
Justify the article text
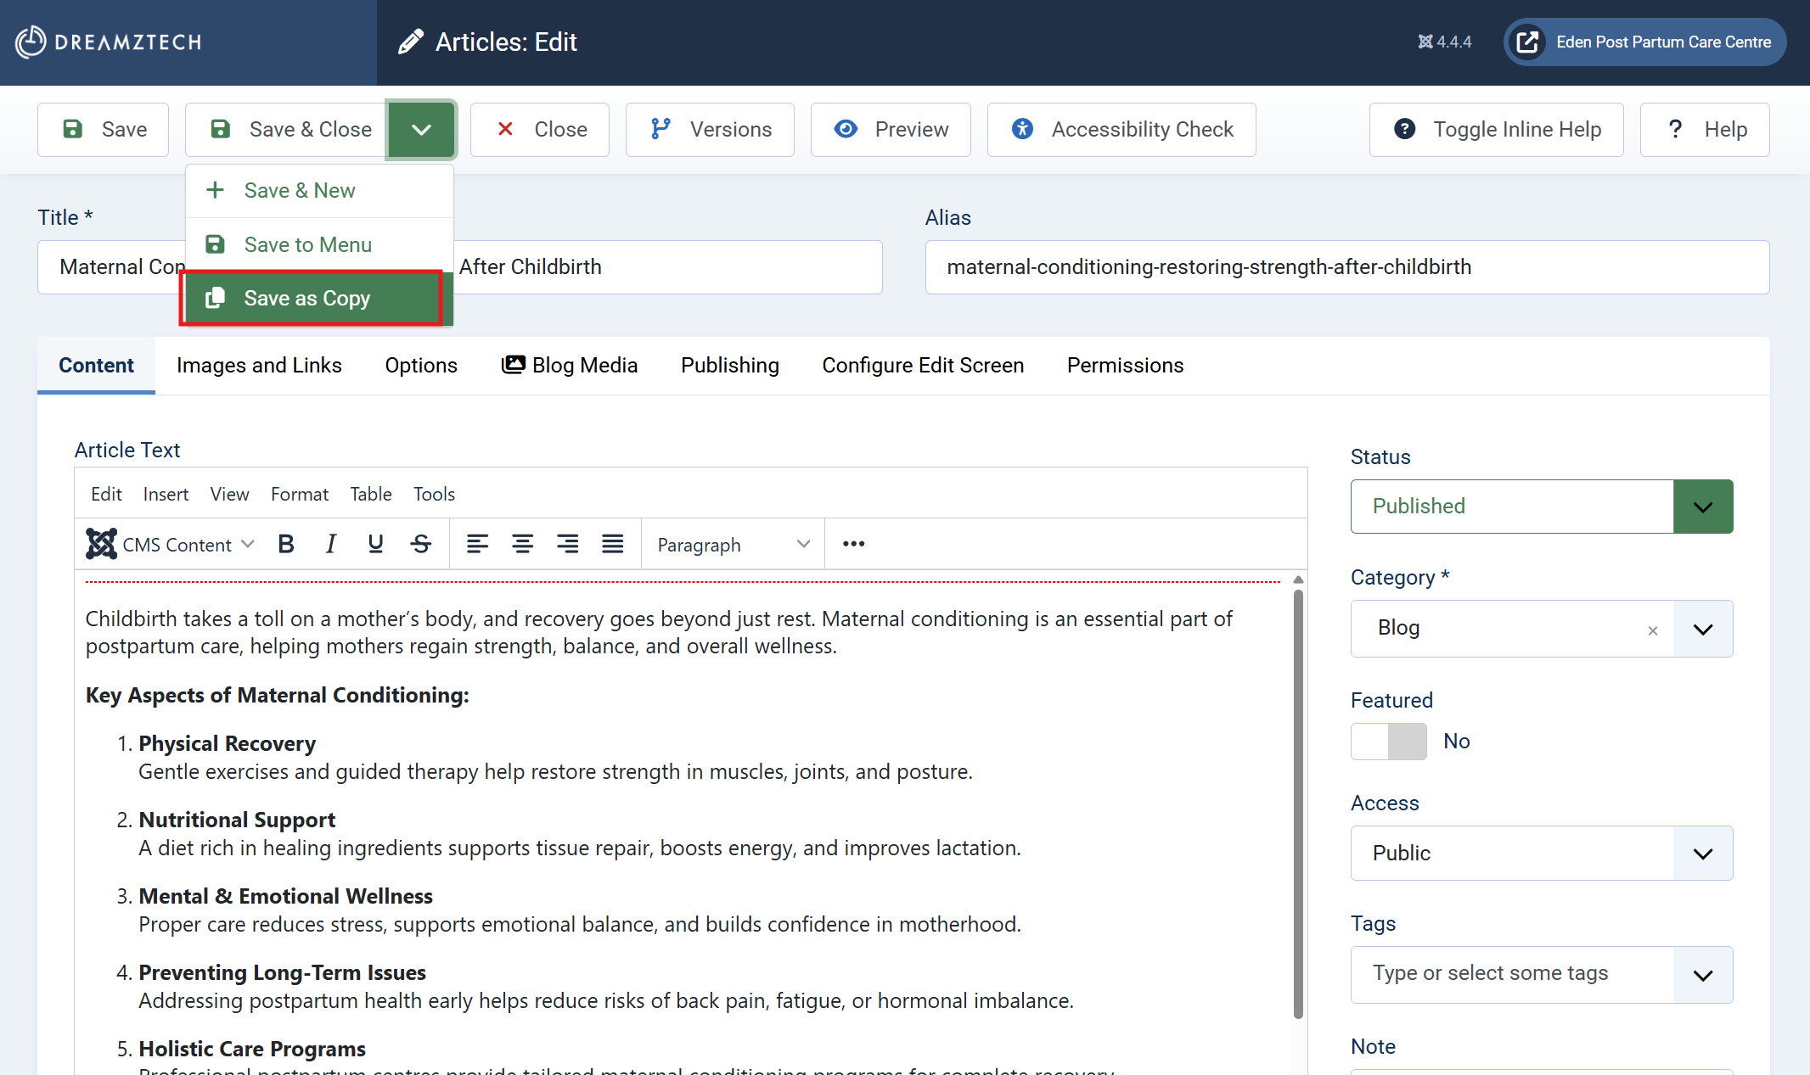point(612,544)
